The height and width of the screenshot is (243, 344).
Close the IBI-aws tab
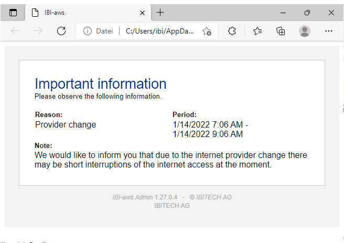(x=142, y=13)
